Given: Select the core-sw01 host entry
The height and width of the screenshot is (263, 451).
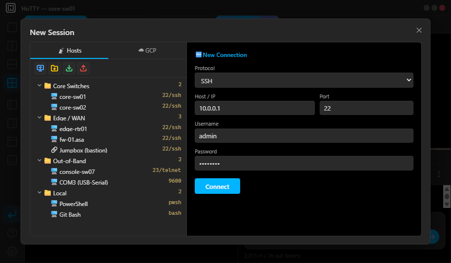Looking at the screenshot, I should (108, 96).
